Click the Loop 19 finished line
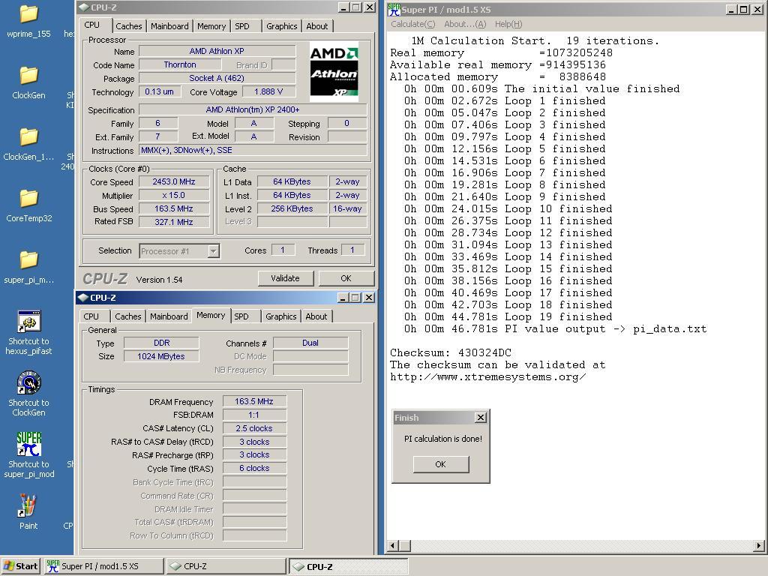Screen dimensions: 768x576 pos(508,317)
